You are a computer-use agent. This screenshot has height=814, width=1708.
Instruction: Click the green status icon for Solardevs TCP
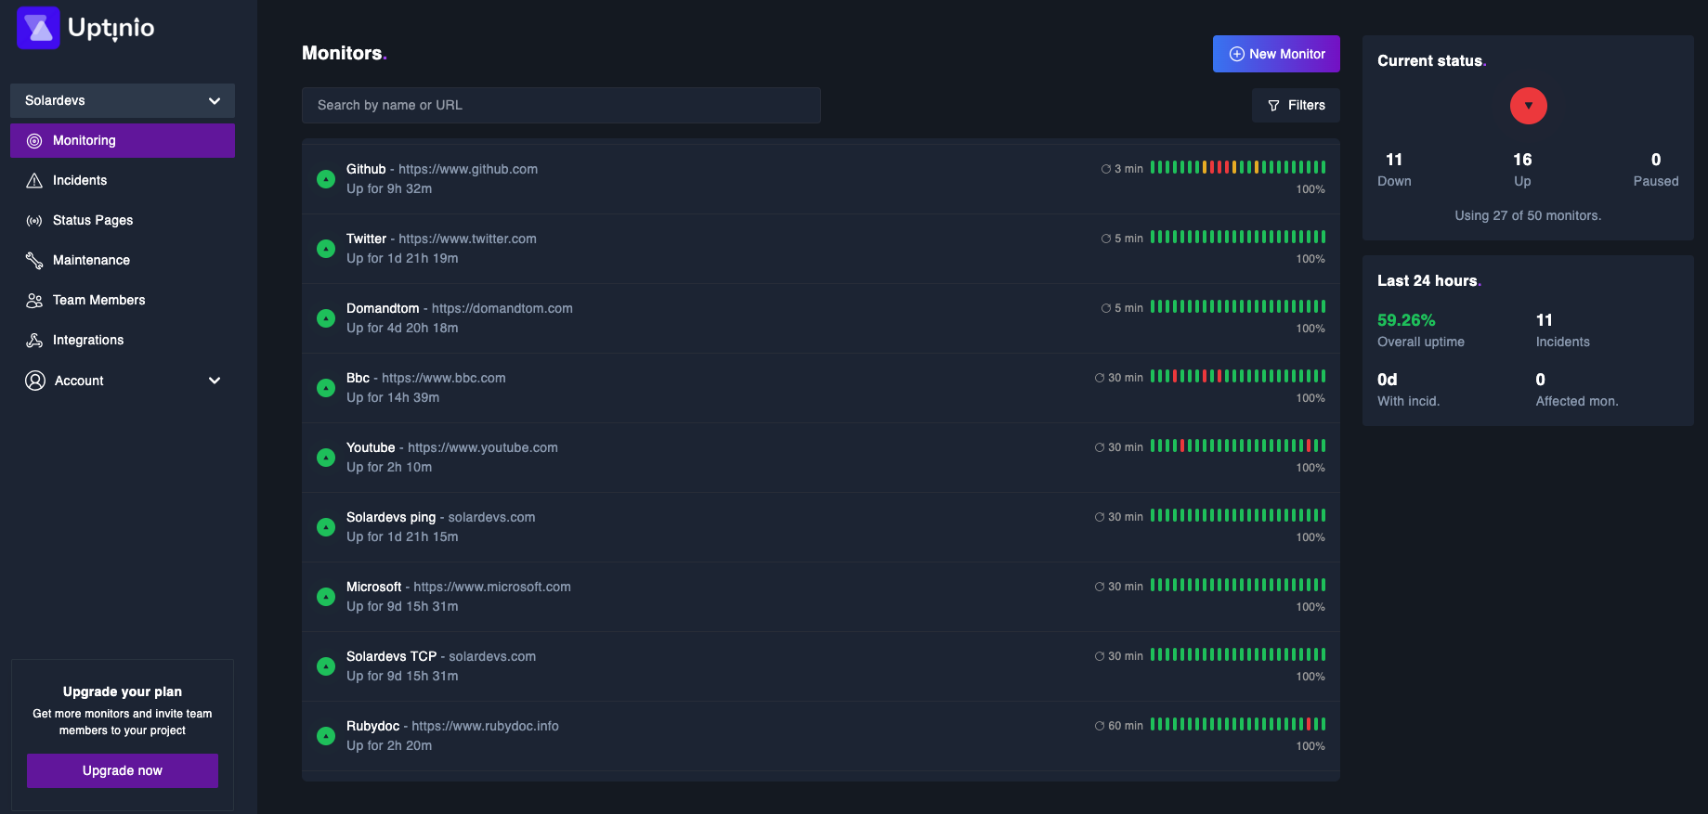326,666
